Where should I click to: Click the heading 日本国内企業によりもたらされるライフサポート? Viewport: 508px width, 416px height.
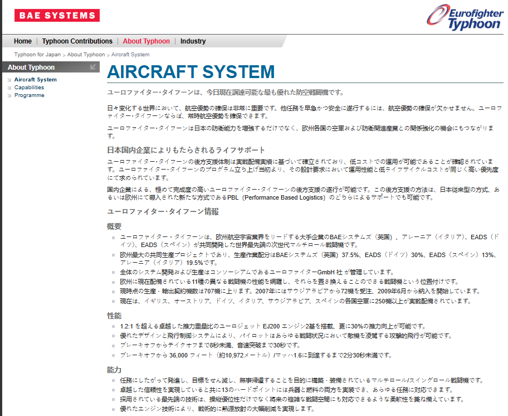pyautogui.click(x=186, y=150)
